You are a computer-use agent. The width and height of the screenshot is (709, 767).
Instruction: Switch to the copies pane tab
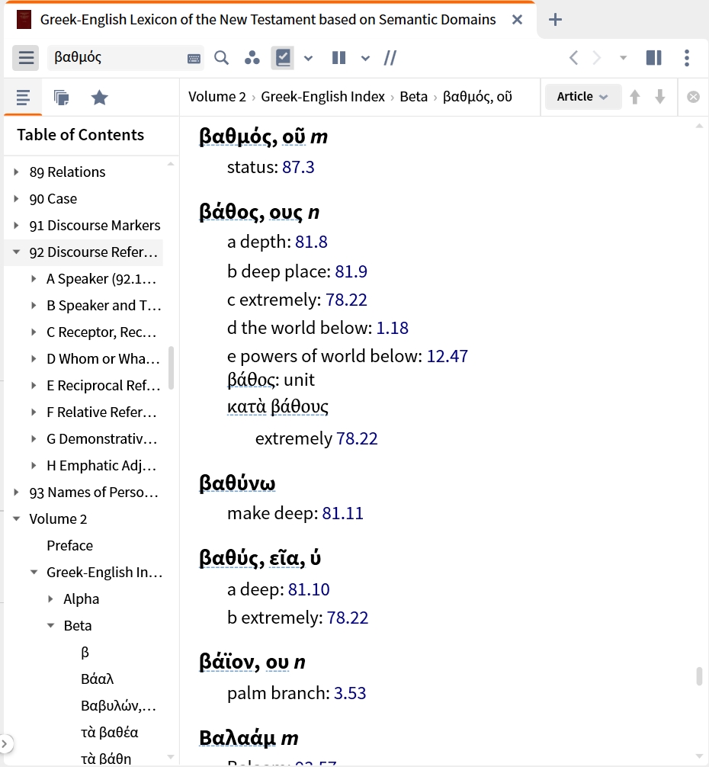point(61,98)
